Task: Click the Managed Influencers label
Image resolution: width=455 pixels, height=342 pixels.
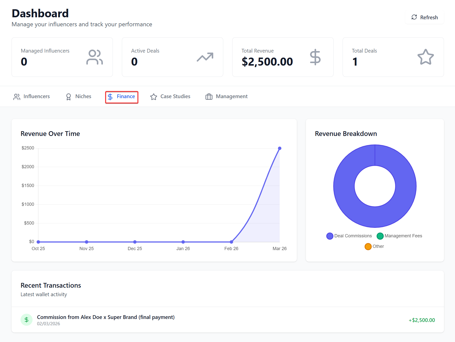Action: click(45, 51)
